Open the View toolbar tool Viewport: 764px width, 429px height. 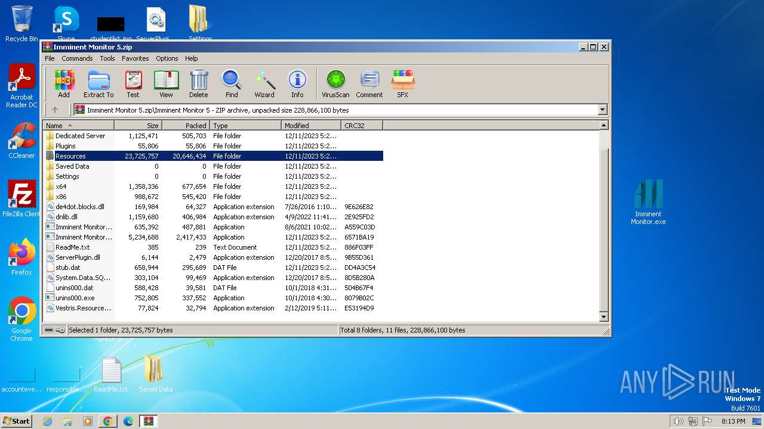coord(166,83)
